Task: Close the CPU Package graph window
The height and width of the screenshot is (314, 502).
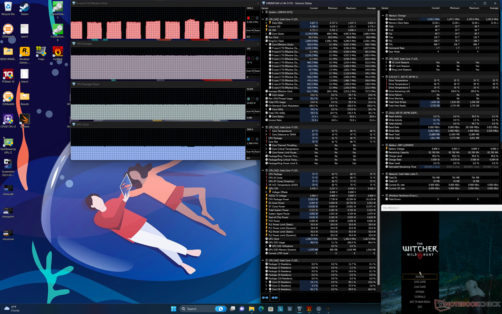Action: [x=258, y=44]
